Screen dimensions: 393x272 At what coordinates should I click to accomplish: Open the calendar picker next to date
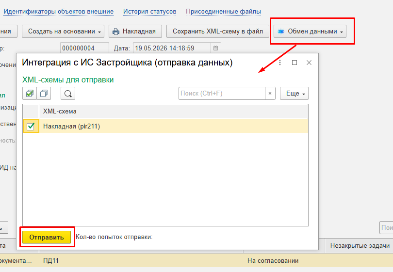pyautogui.click(x=215, y=48)
